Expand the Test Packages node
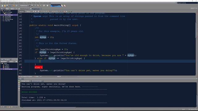Screen dimensions: 198x111 [2, 16]
